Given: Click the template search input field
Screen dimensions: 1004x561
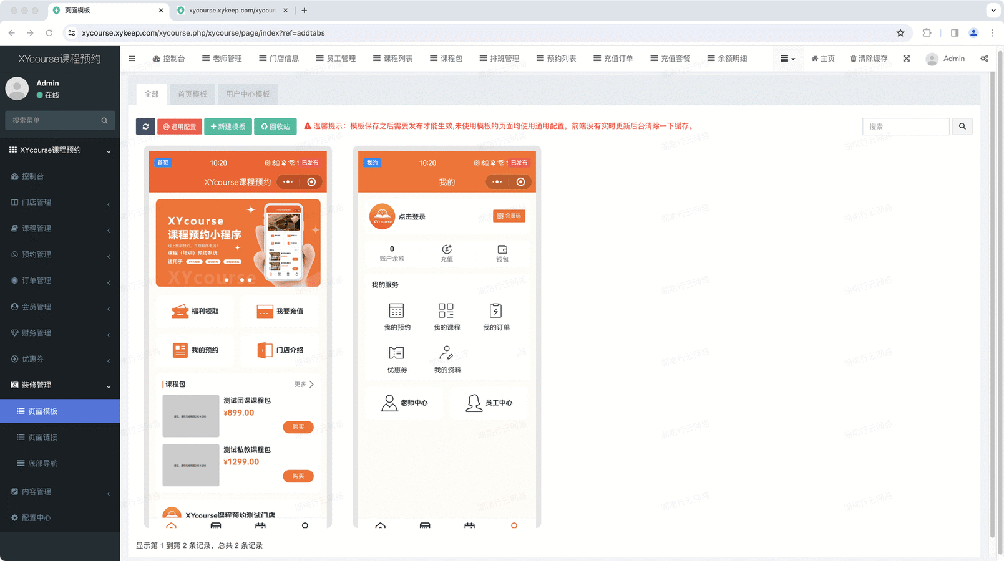Looking at the screenshot, I should [x=905, y=127].
